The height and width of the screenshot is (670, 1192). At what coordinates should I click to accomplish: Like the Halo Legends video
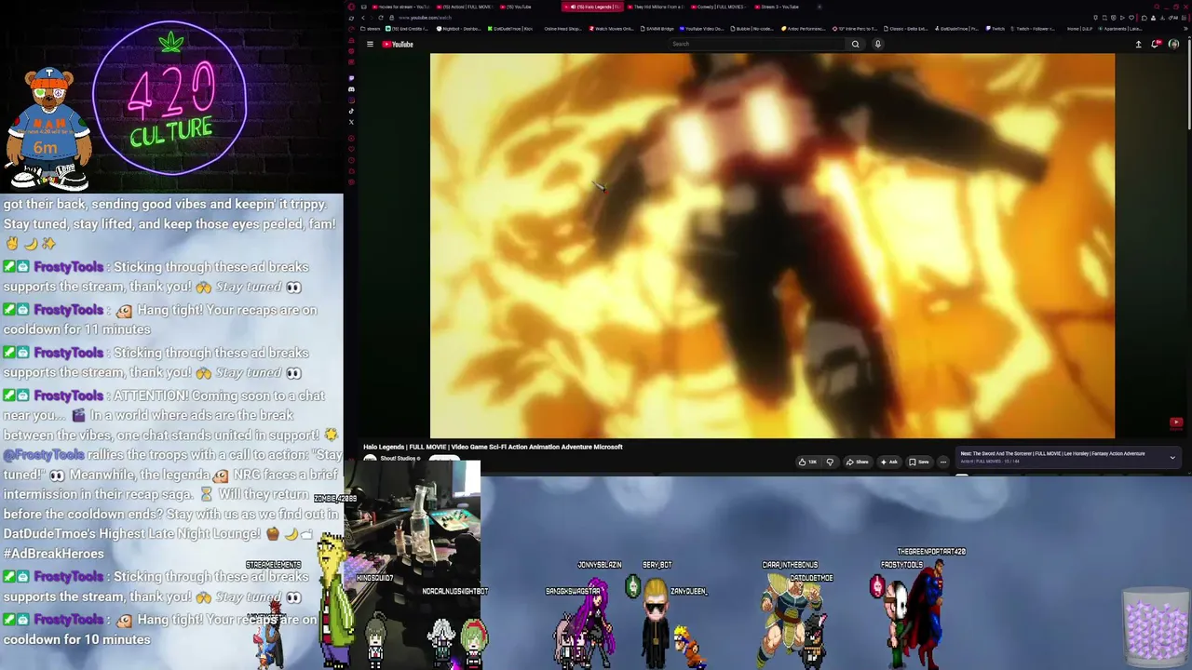point(807,462)
